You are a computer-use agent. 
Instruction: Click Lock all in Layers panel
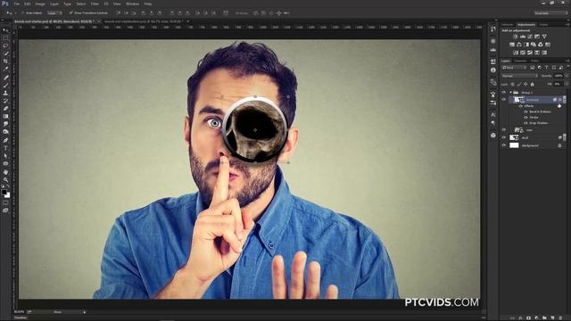point(532,84)
